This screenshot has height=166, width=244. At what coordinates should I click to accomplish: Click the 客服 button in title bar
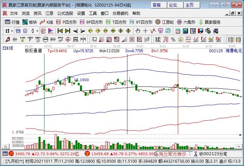pos(159,5)
